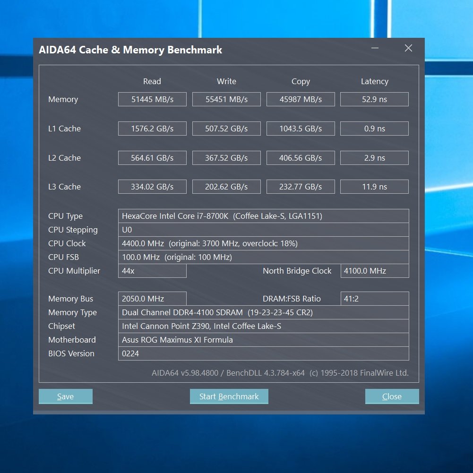Select the Memory Copy value 45987 MB/s
This screenshot has height=473, width=473.
tap(301, 99)
